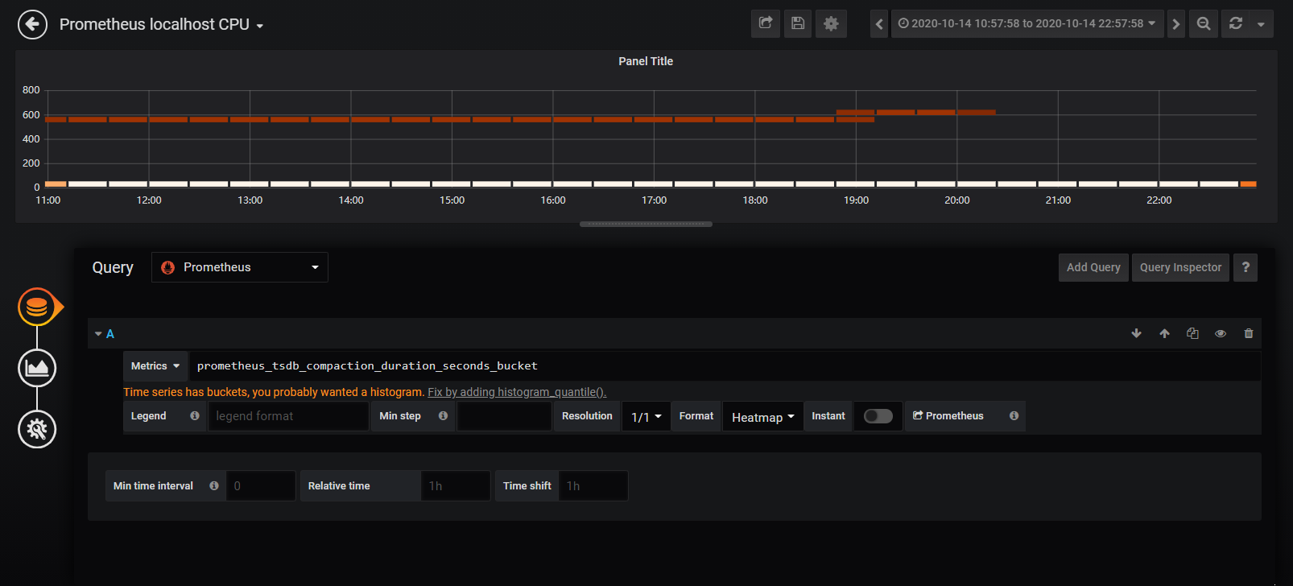Click the Min time interval input

[x=261, y=486]
